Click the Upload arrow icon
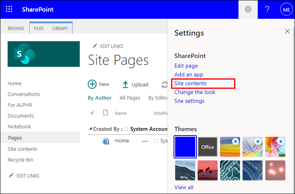The height and width of the screenshot is (194, 295). pyautogui.click(x=125, y=84)
